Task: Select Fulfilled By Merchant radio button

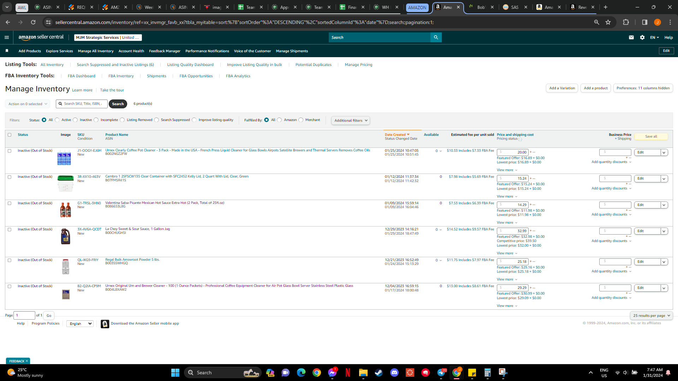Action: (x=301, y=120)
